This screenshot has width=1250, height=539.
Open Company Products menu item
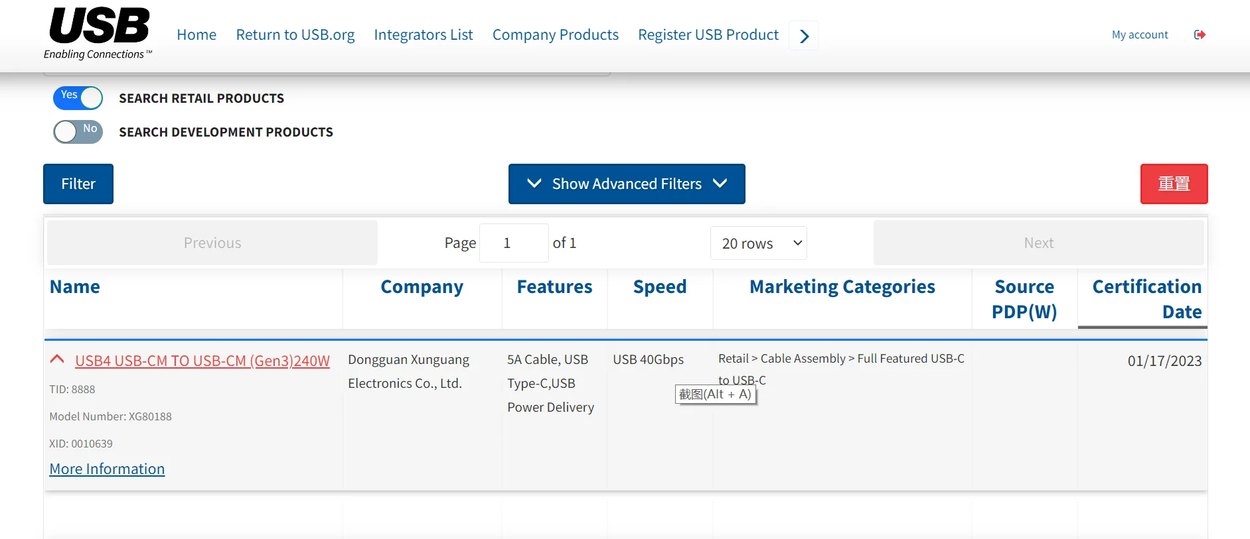coord(555,34)
